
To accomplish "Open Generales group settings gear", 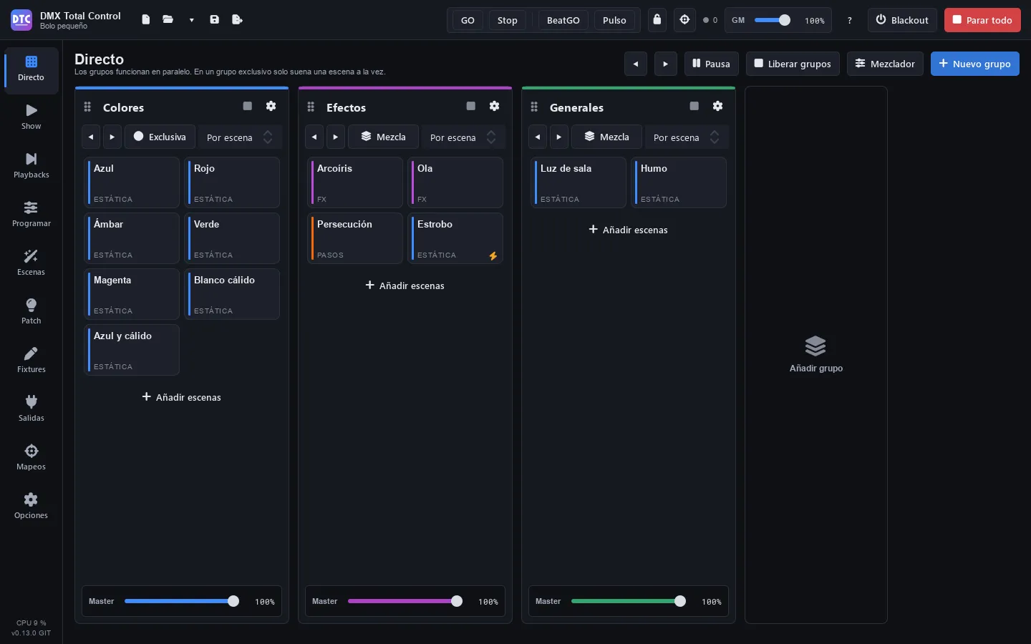I will tap(718, 106).
